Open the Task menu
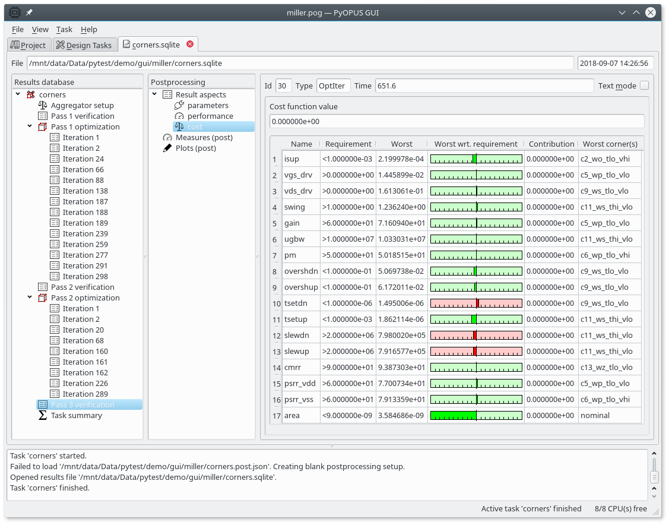The image size is (669, 525). point(64,29)
